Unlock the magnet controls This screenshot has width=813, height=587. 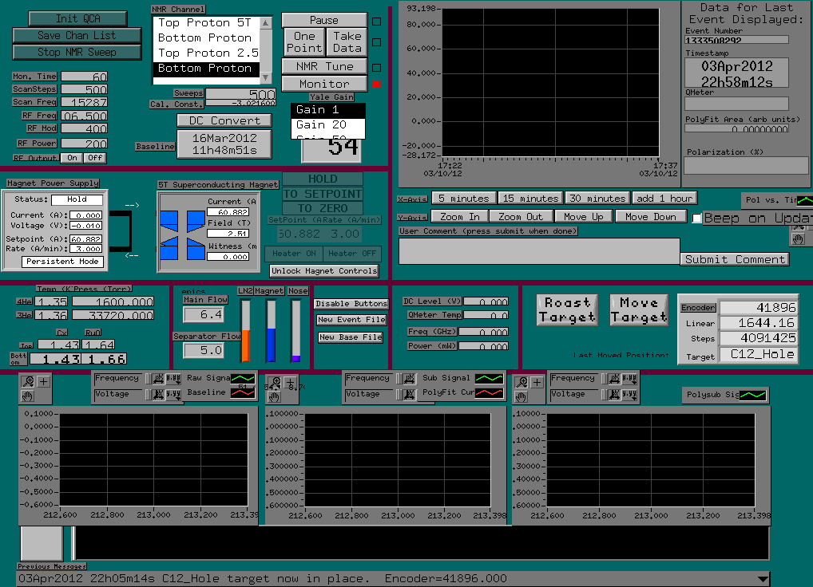coord(324,271)
